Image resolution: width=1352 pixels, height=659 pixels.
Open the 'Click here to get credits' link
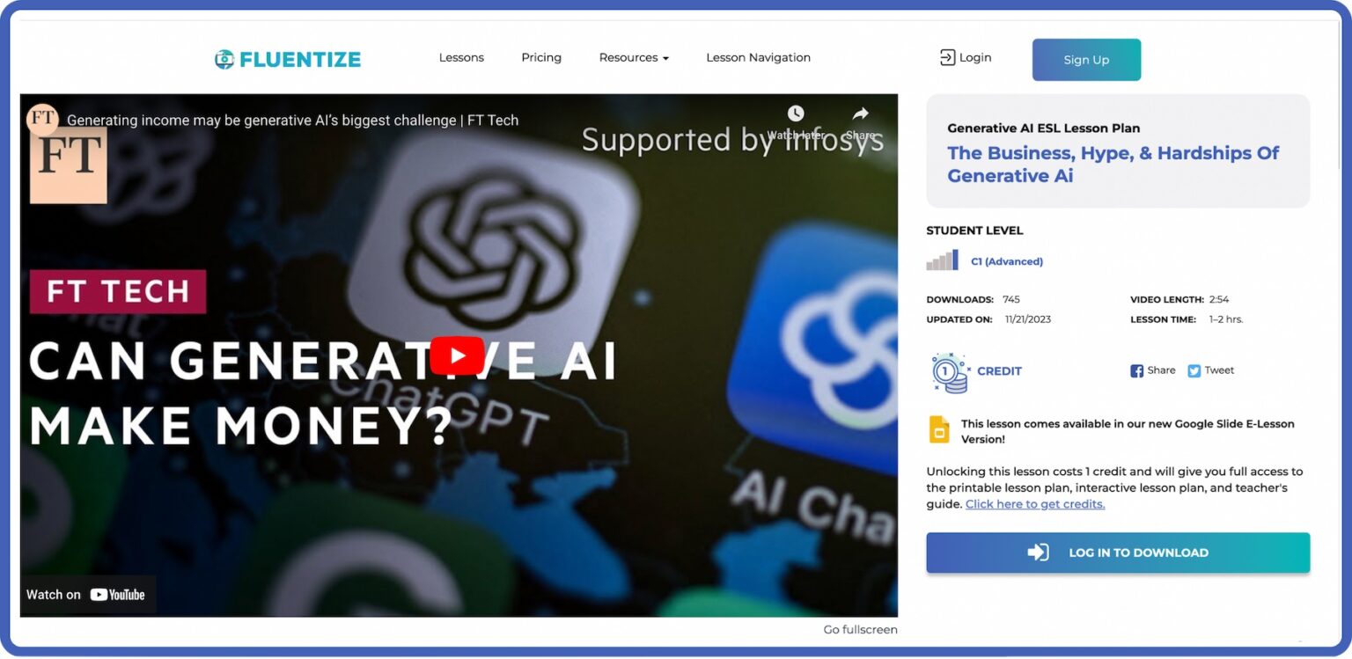tap(1035, 504)
